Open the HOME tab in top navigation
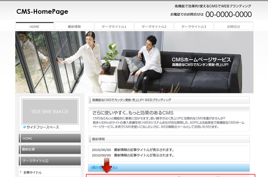Image resolution: width=268 pixels, height=177 pixels. 35,26
